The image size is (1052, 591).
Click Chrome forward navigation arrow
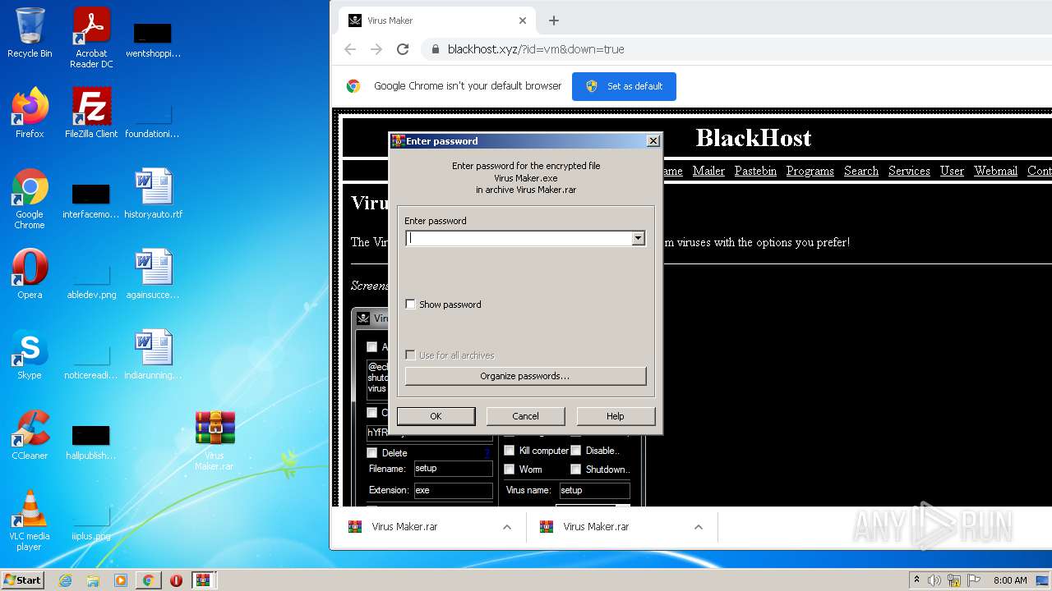tap(376, 49)
